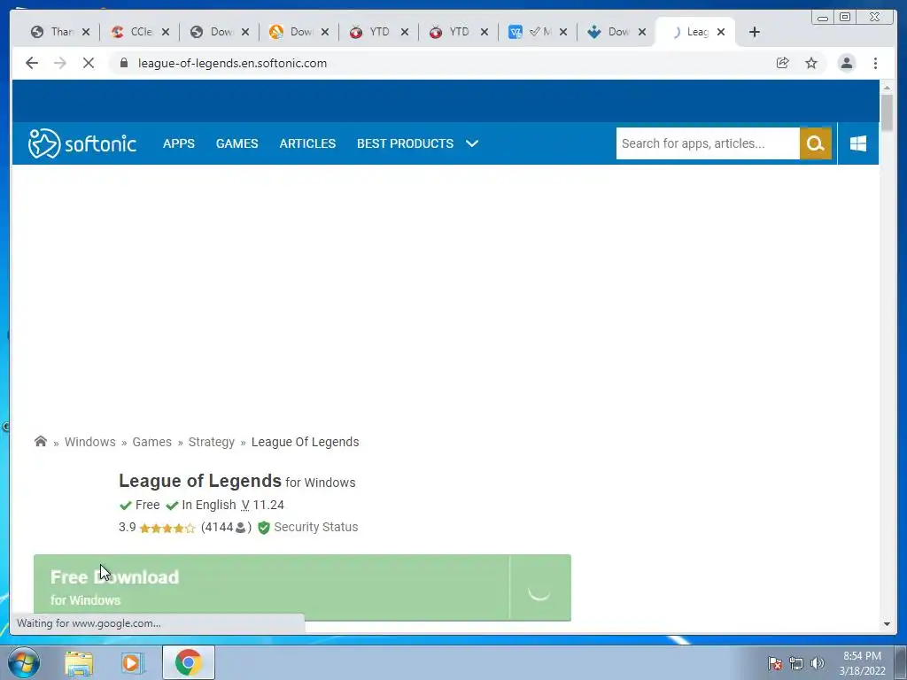Open the ARTICLES section

(x=307, y=143)
